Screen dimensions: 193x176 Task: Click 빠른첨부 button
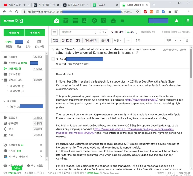pos(38,80)
